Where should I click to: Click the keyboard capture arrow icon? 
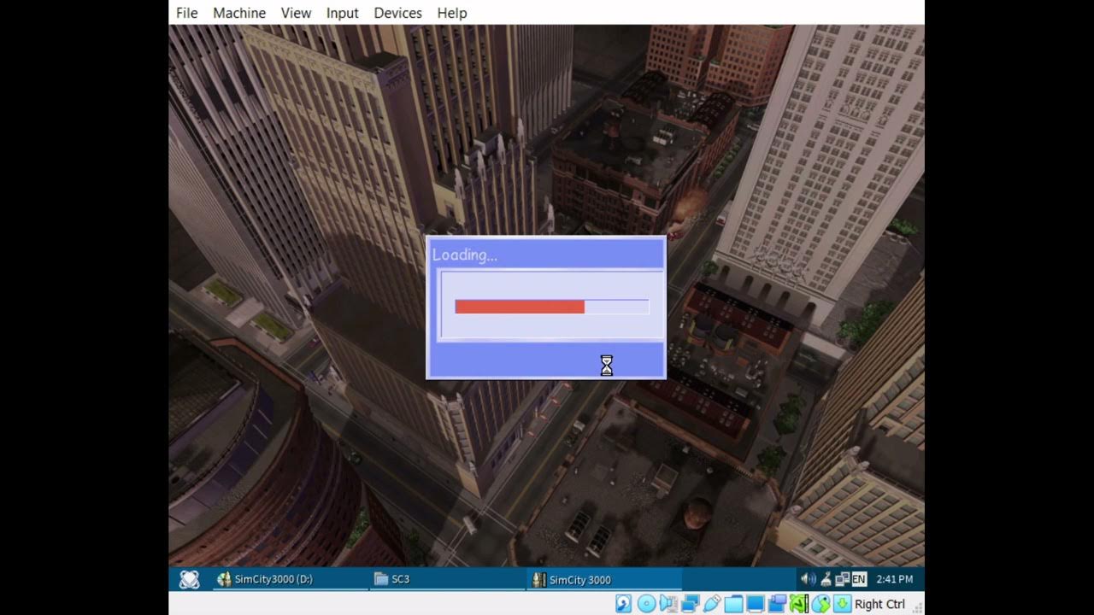click(x=842, y=604)
